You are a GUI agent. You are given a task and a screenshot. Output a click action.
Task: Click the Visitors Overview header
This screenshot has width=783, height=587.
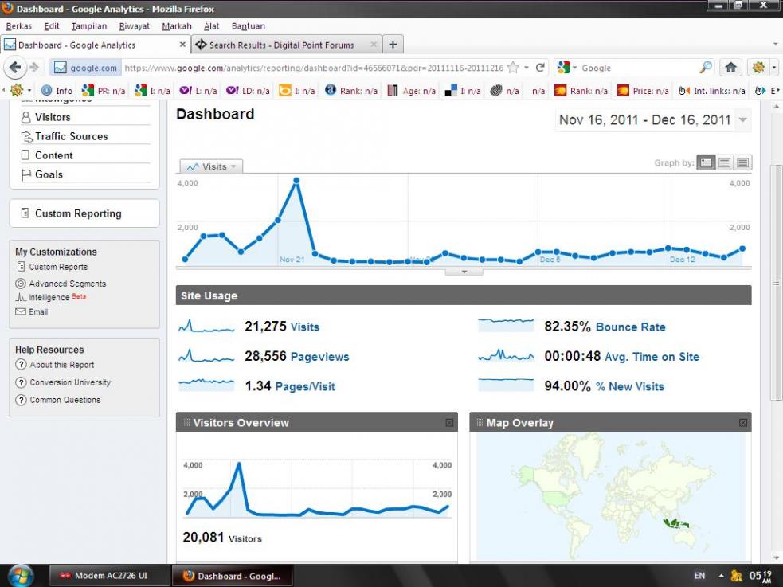tap(316, 422)
